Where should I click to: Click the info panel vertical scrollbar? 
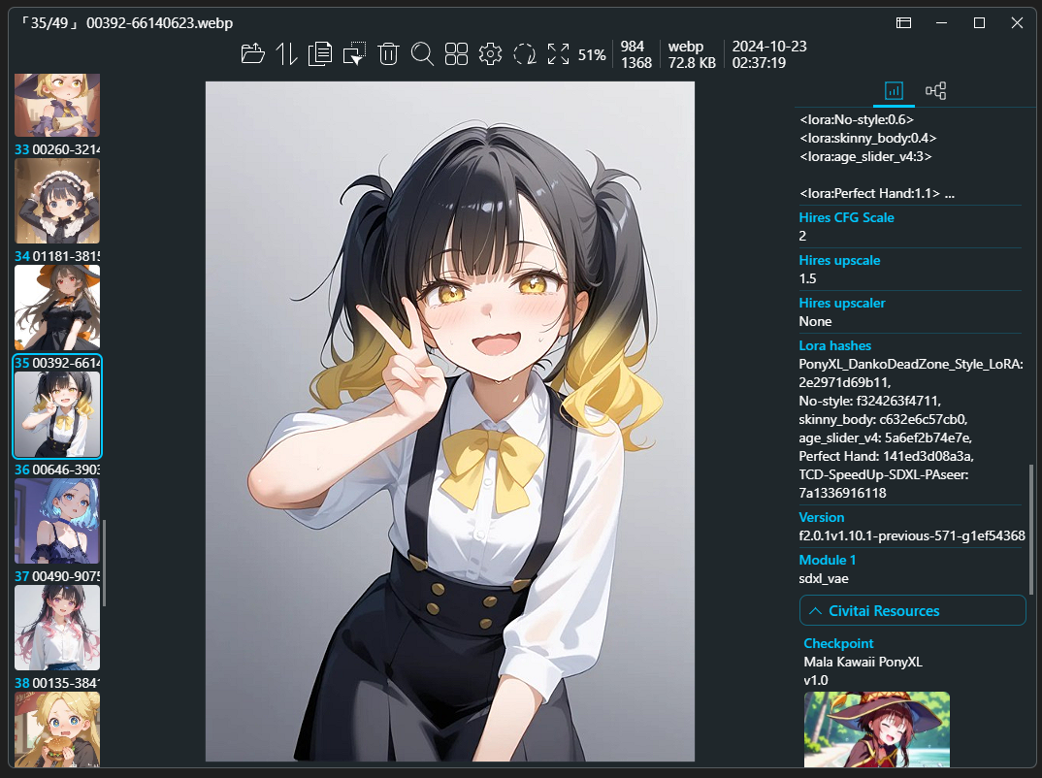pos(1031,529)
